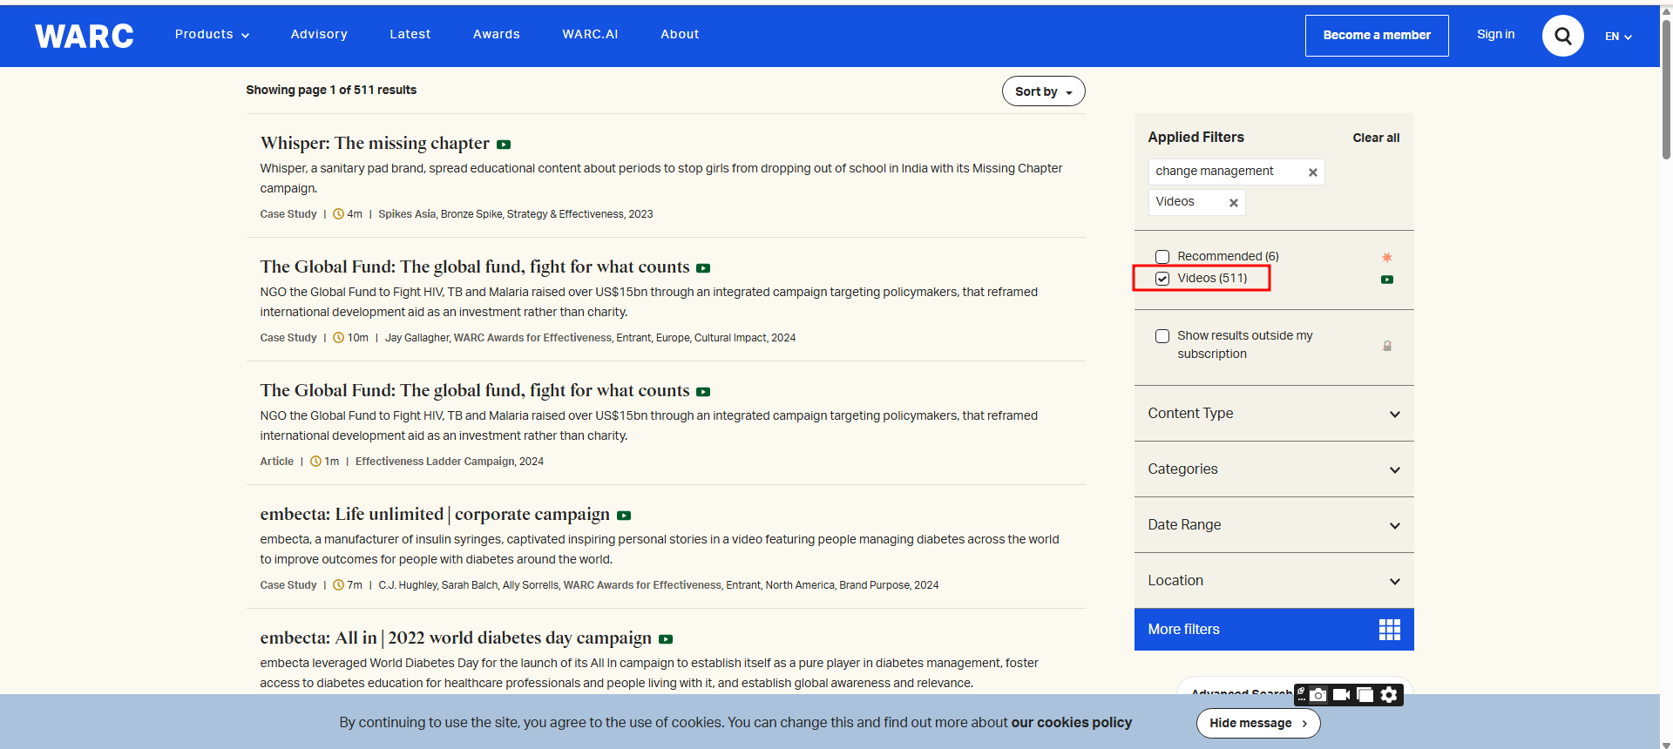Viewport: 1673px width, 749px height.
Task: Click the camera screenshot icon
Action: pos(1318,694)
